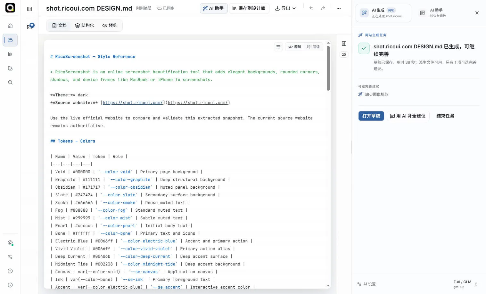Click the shot.ricoui.com URL in parentheses
This screenshot has height=294, width=486.
198,103
